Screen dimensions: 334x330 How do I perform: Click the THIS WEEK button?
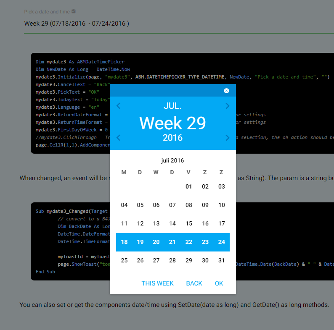point(158,283)
